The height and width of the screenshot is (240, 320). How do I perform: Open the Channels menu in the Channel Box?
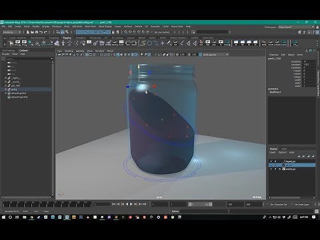273,55
